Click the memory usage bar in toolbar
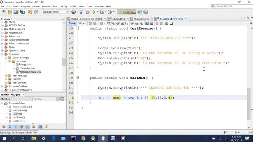Screen dimensions: 253x142 pos(126,12)
